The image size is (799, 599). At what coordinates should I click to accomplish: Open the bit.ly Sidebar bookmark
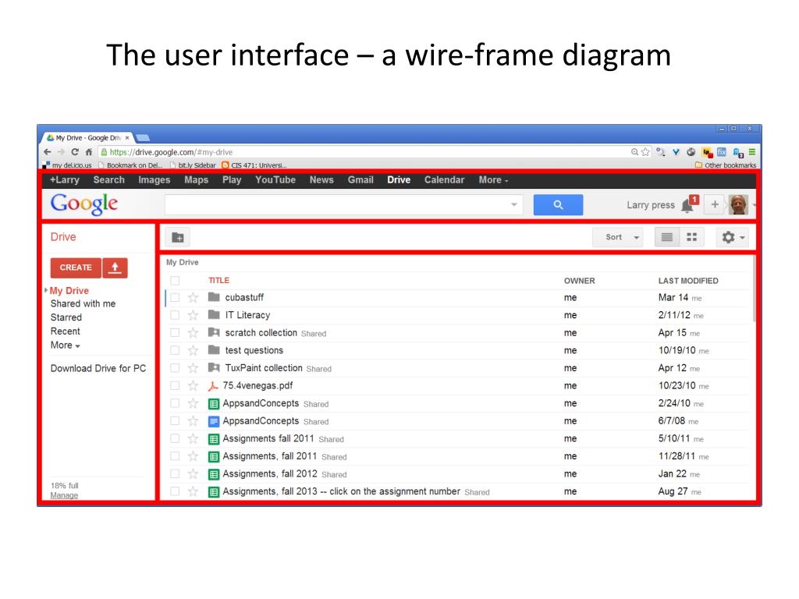(193, 165)
